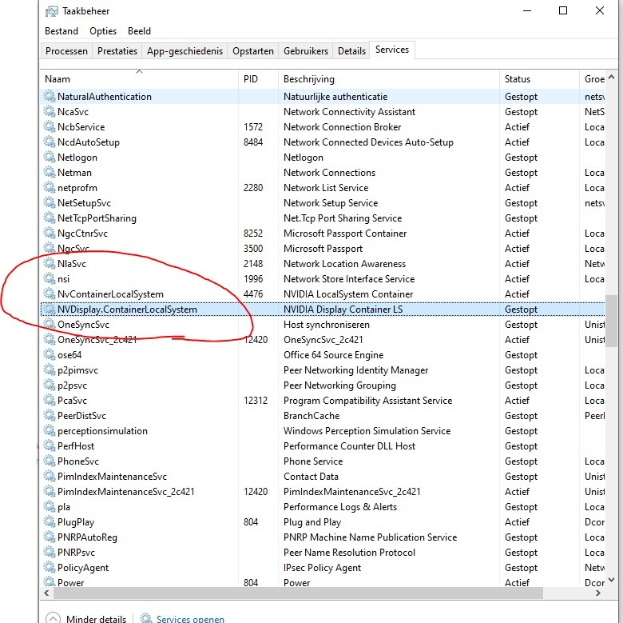This screenshot has width=623, height=623.
Task: Click vertical scrollbar up arrow
Action: tap(612, 78)
